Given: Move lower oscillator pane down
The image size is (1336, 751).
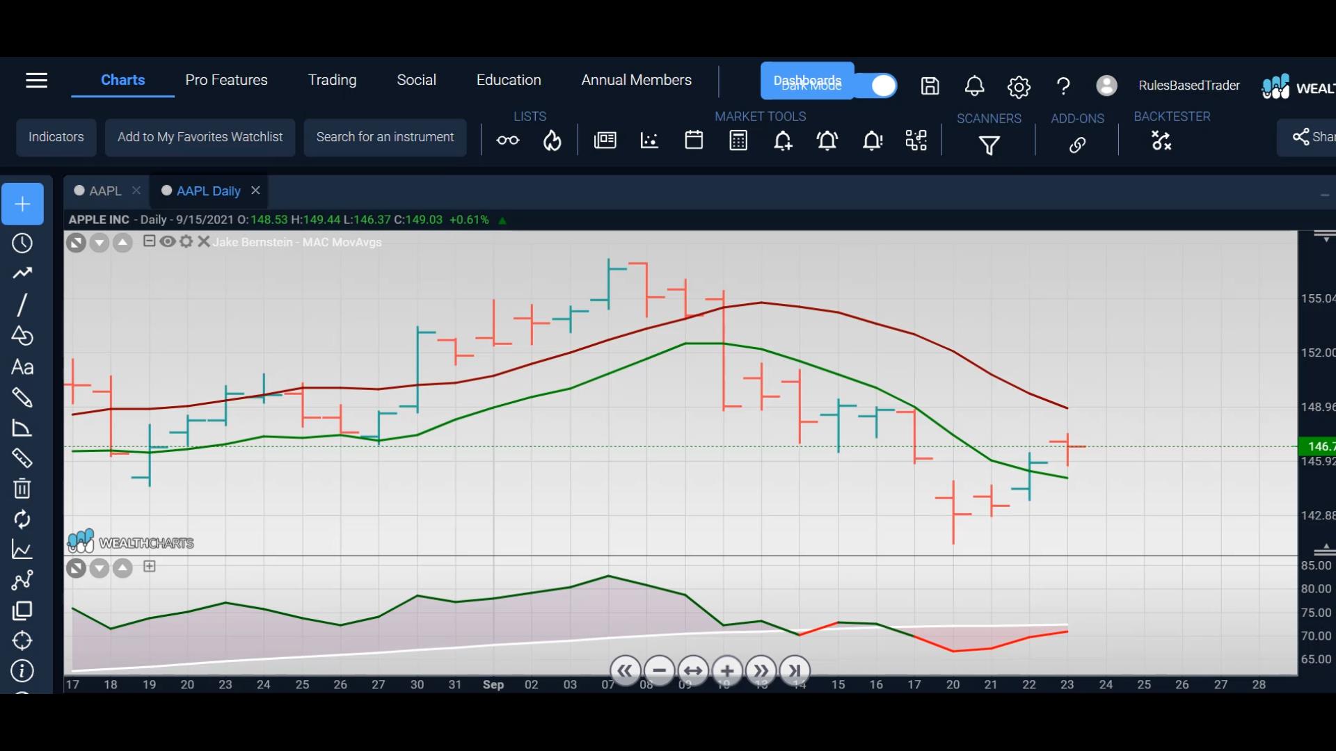Looking at the screenshot, I should 100,569.
